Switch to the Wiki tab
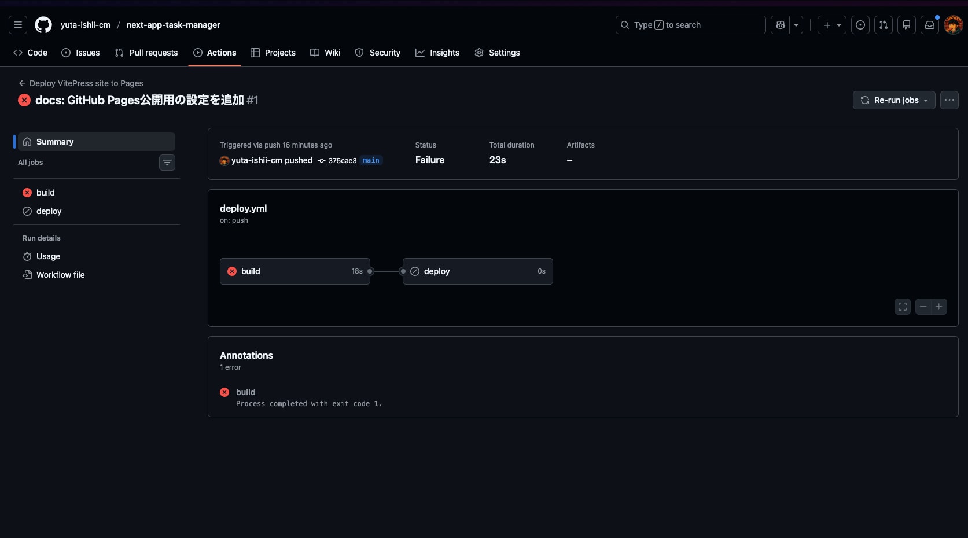The width and height of the screenshot is (968, 538). tap(325, 53)
